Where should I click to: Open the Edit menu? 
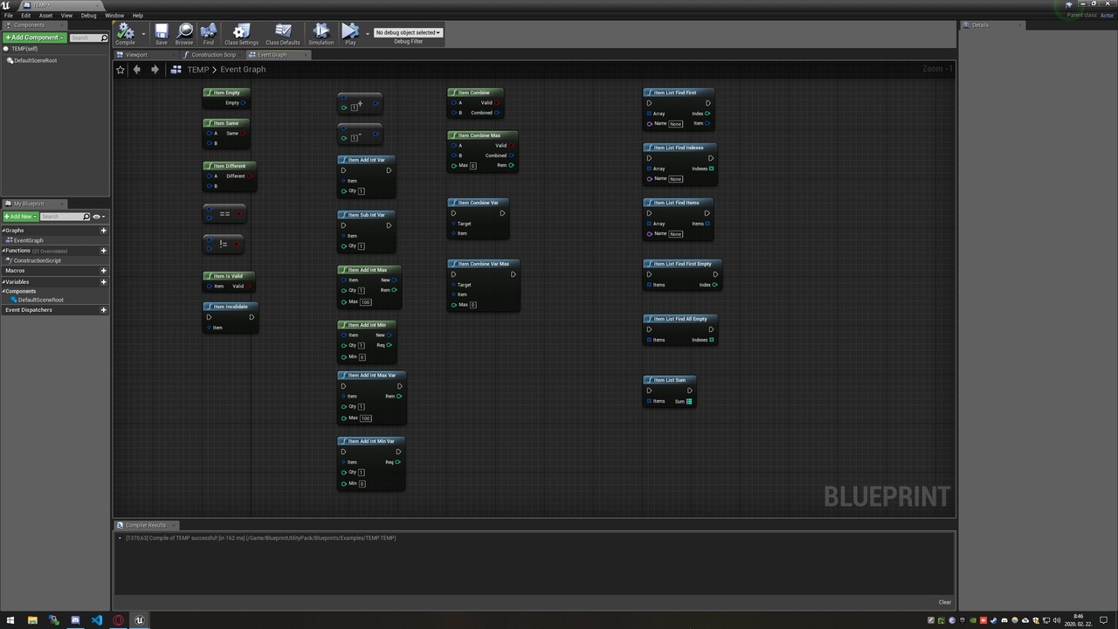pyautogui.click(x=26, y=16)
